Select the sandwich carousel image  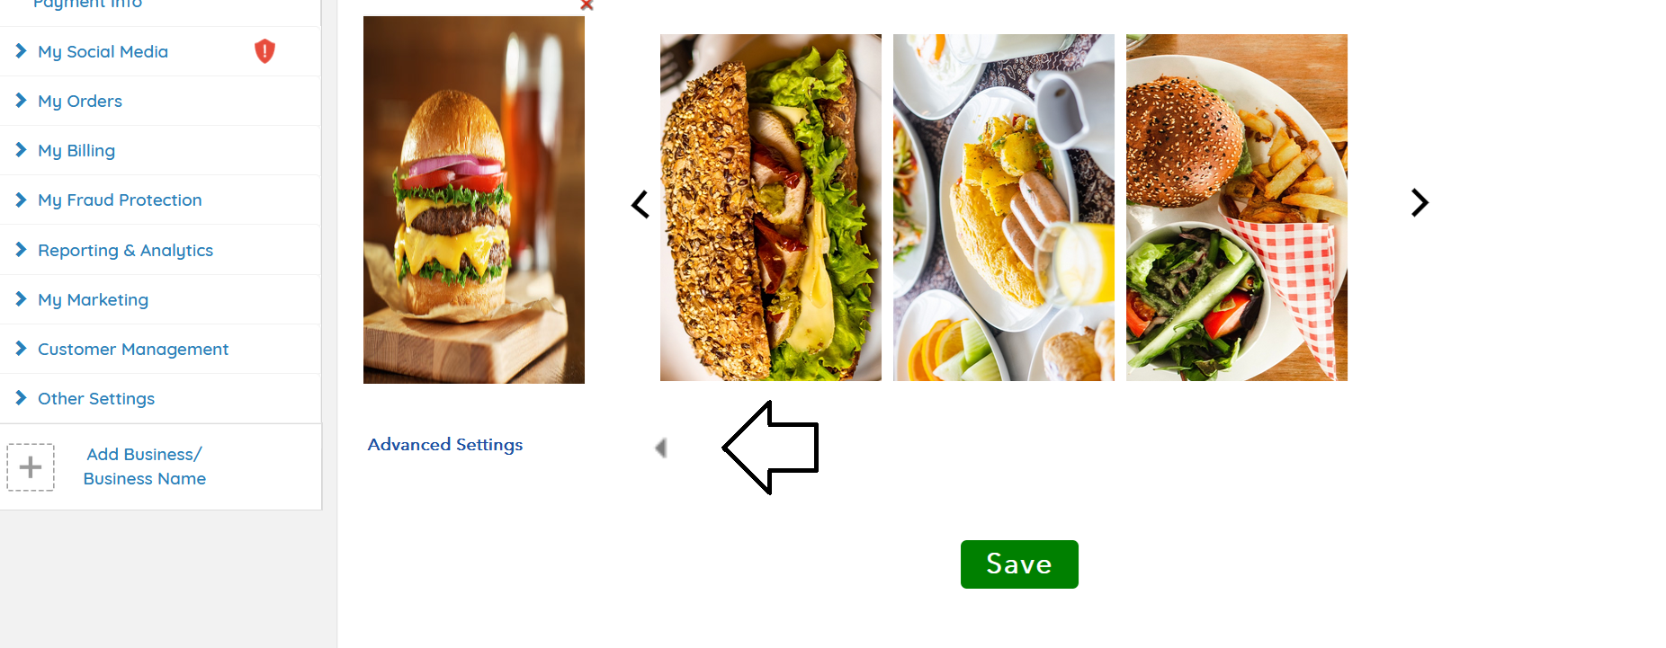pos(771,208)
